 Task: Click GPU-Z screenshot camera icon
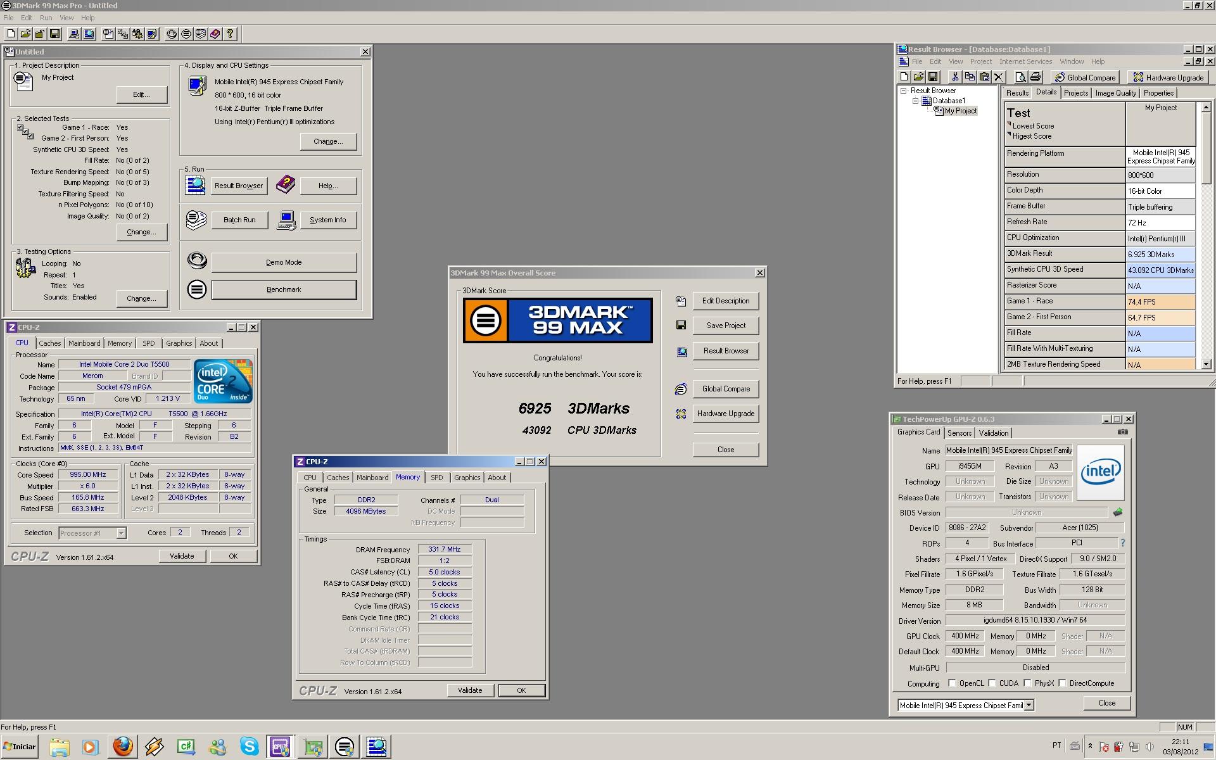pyautogui.click(x=1123, y=432)
